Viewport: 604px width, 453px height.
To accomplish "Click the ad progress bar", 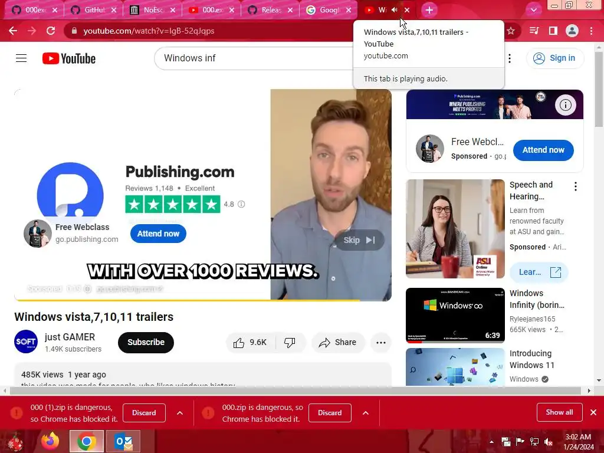I will pyautogui.click(x=203, y=300).
